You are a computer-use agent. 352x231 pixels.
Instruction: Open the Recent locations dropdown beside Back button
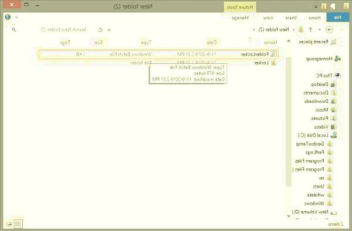click(x=320, y=30)
